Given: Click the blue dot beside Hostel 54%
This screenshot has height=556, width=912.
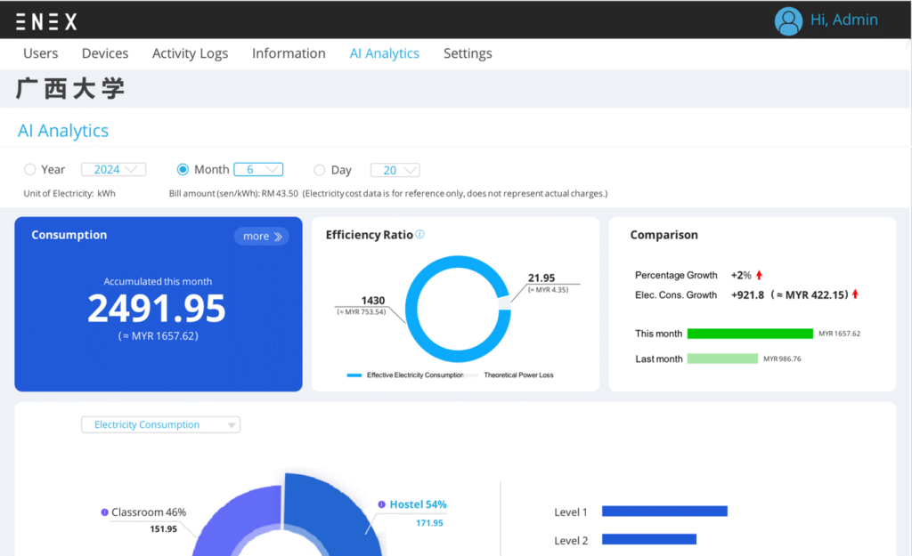Looking at the screenshot, I should click(383, 504).
